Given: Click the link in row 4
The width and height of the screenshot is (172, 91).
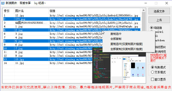Looking at the screenshot, I should click(94, 26).
